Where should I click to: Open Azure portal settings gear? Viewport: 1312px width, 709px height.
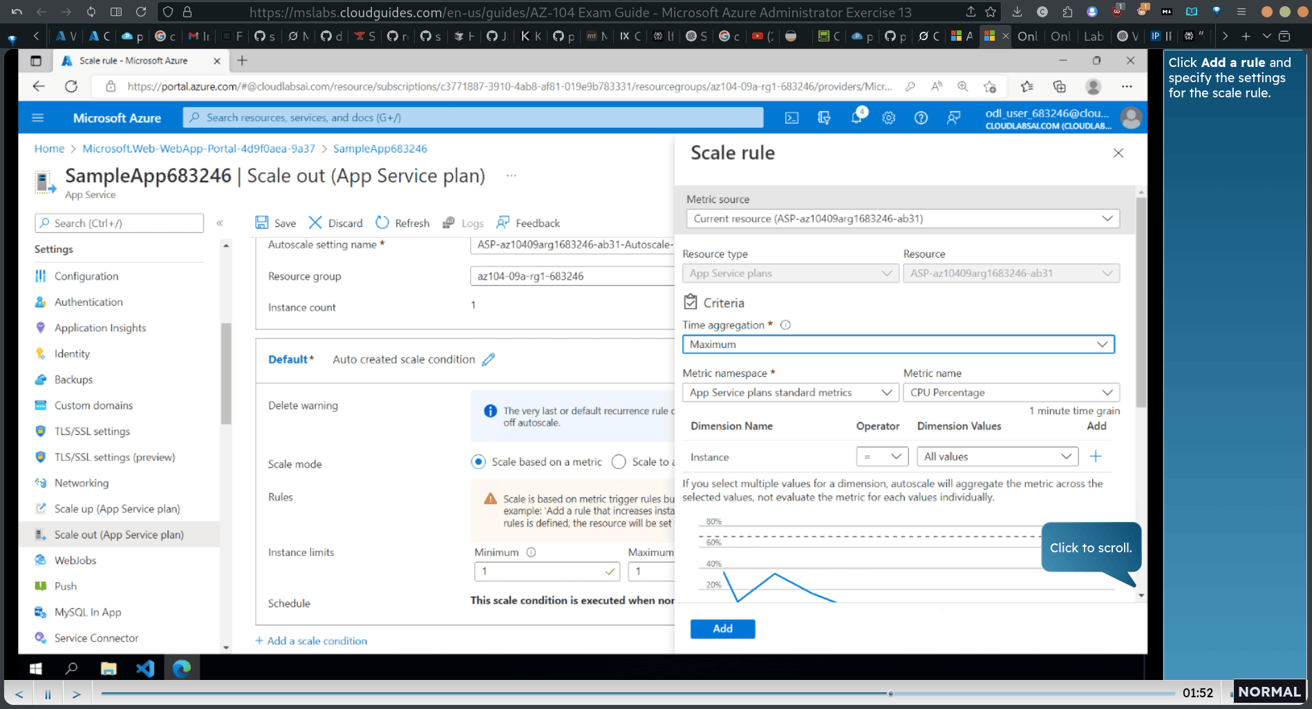tap(889, 118)
